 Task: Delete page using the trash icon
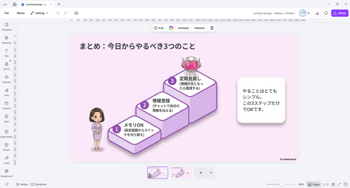212,28
